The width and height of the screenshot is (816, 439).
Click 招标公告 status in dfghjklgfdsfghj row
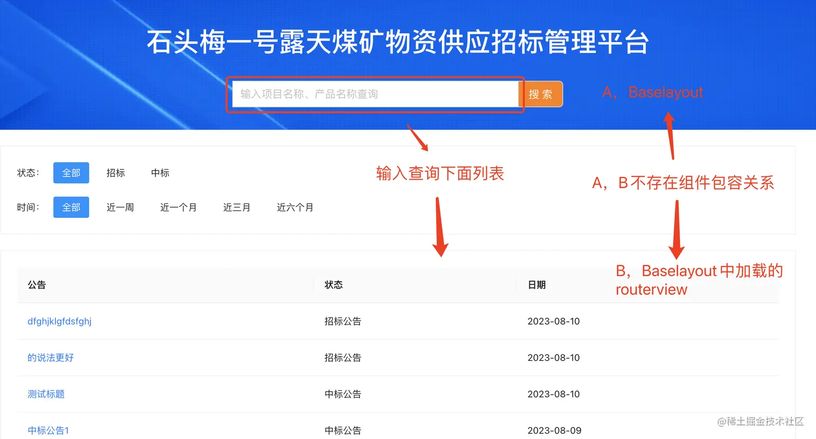coord(343,321)
